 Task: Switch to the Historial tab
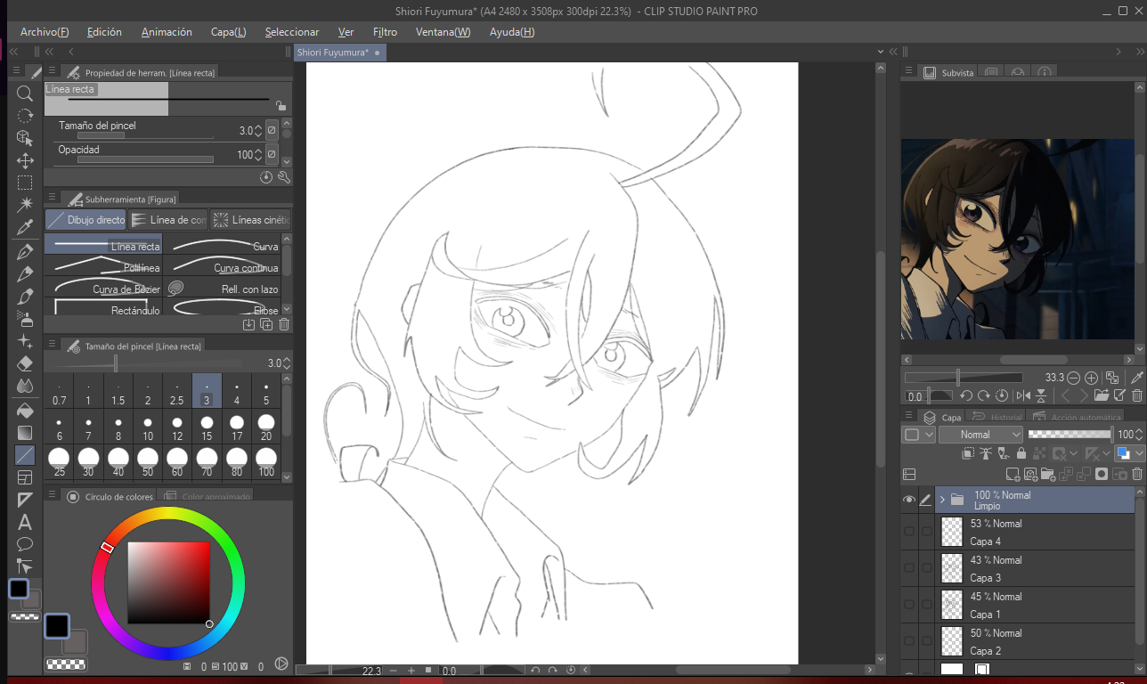(x=997, y=417)
